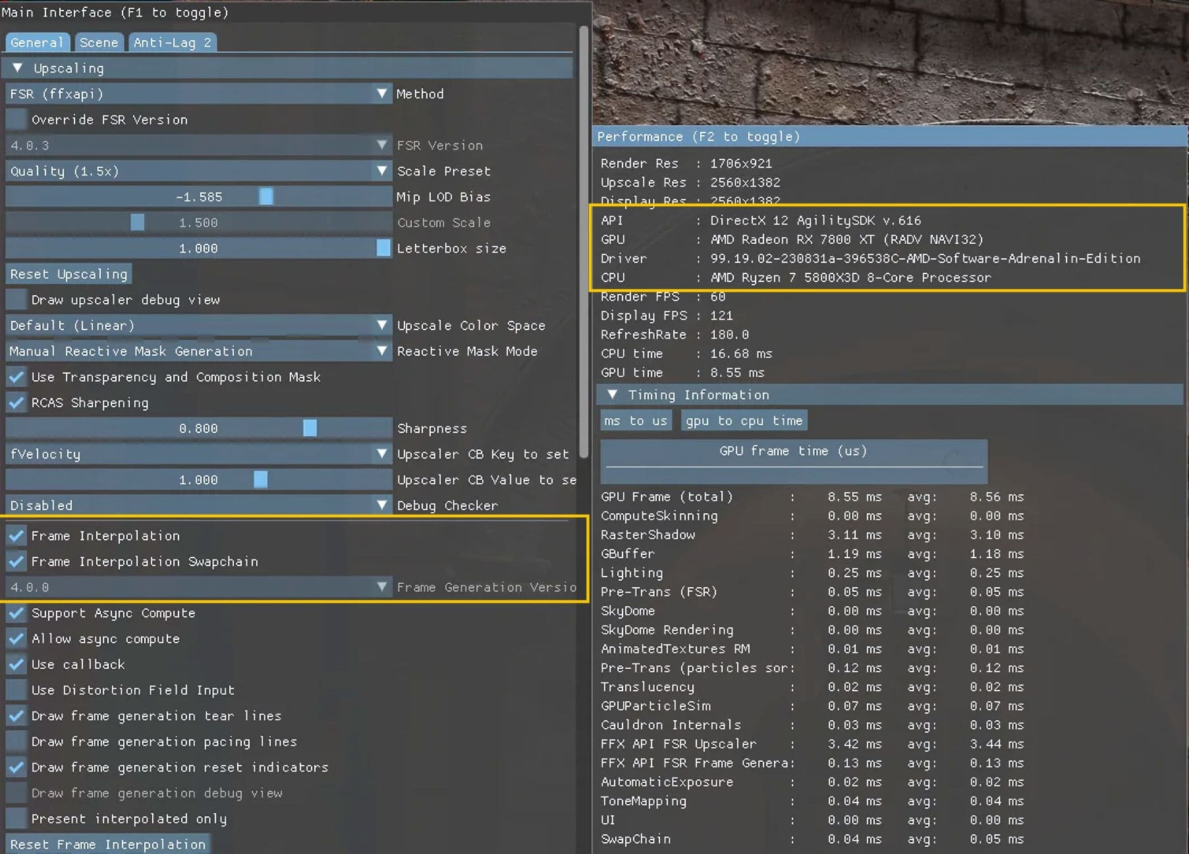Collapse the Timing Information section
This screenshot has width=1189, height=854.
coord(613,395)
